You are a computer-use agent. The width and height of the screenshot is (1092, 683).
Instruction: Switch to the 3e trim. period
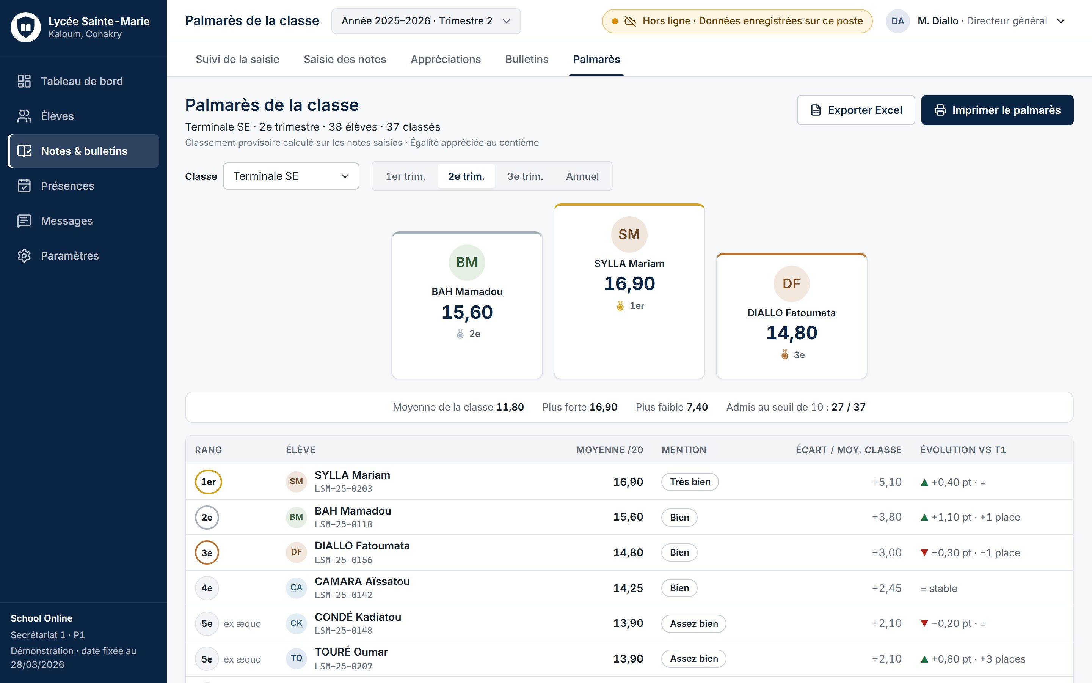click(525, 176)
